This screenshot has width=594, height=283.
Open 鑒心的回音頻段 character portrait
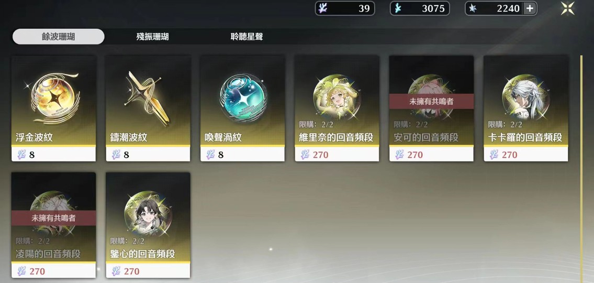[148, 214]
